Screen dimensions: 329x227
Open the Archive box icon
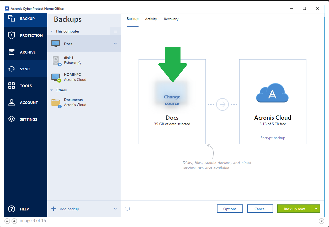(x=11, y=52)
